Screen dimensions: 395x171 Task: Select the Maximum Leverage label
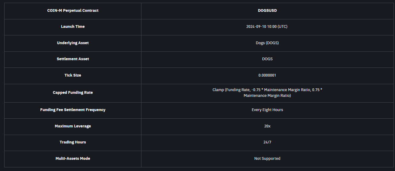click(x=73, y=126)
